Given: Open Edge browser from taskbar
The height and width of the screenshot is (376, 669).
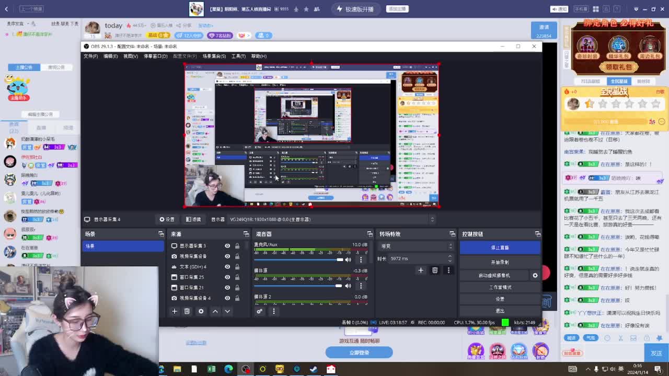Looking at the screenshot, I should click(x=228, y=369).
